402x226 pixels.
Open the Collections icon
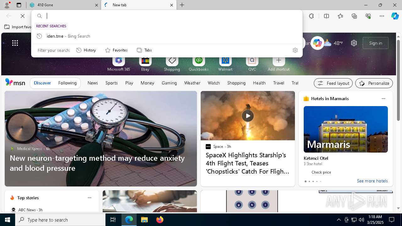[354, 16]
